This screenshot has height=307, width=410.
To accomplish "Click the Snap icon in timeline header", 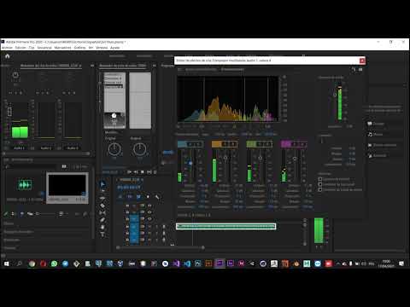I will tap(130, 196).
